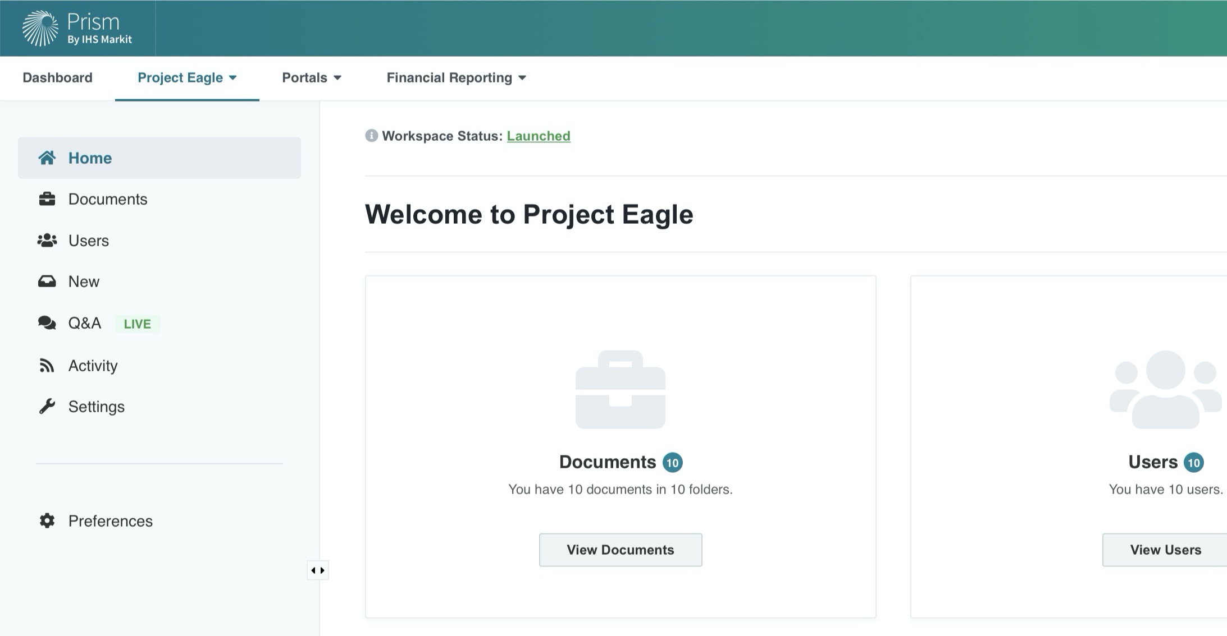Expand the Financial Reporting dropdown
Image resolution: width=1227 pixels, height=636 pixels.
coord(456,78)
